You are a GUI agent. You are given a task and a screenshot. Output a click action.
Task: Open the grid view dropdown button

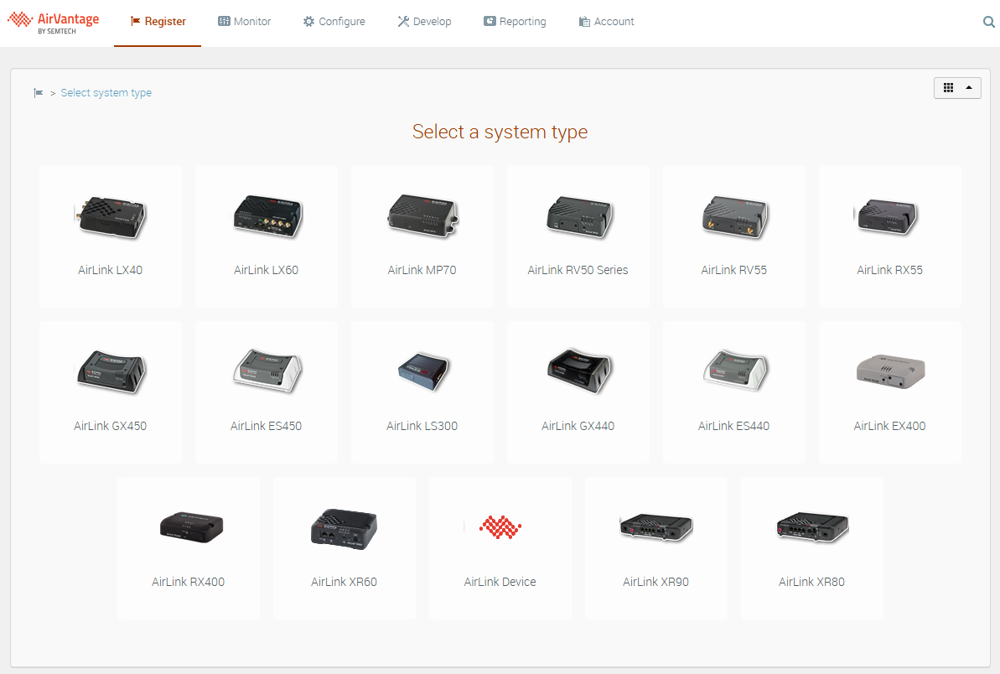click(956, 88)
